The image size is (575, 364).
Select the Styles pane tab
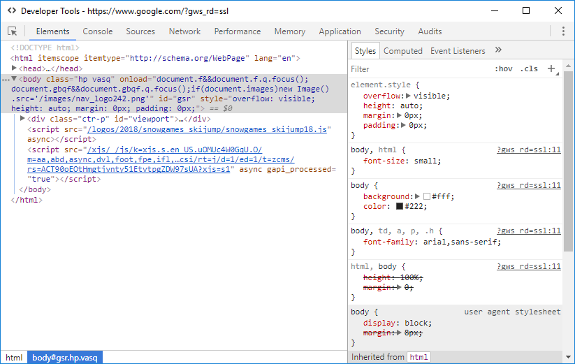tap(365, 51)
